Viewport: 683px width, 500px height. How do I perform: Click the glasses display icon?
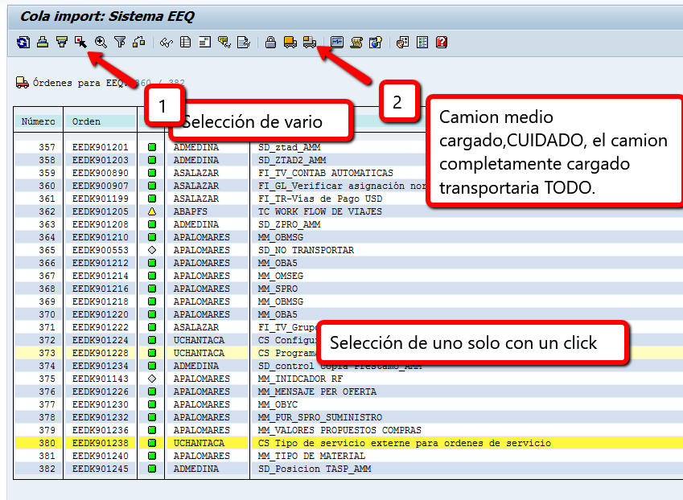pos(167,42)
